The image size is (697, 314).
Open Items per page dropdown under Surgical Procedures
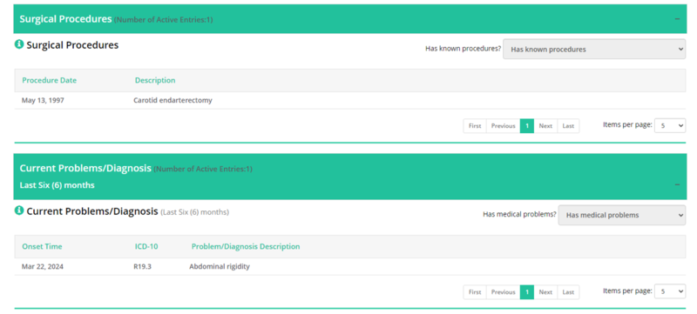pyautogui.click(x=670, y=125)
